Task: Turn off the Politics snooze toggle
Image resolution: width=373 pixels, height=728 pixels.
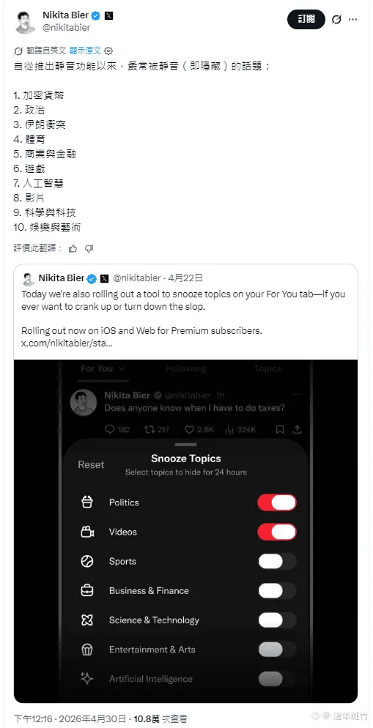Action: (x=277, y=502)
